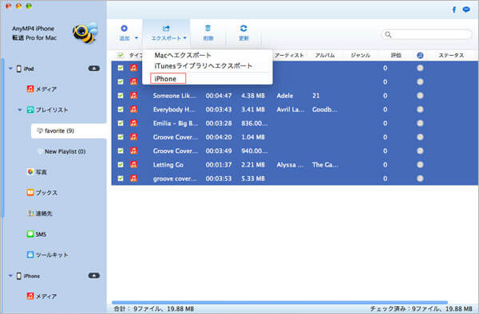Open ツールキット toolkit section

point(47,254)
